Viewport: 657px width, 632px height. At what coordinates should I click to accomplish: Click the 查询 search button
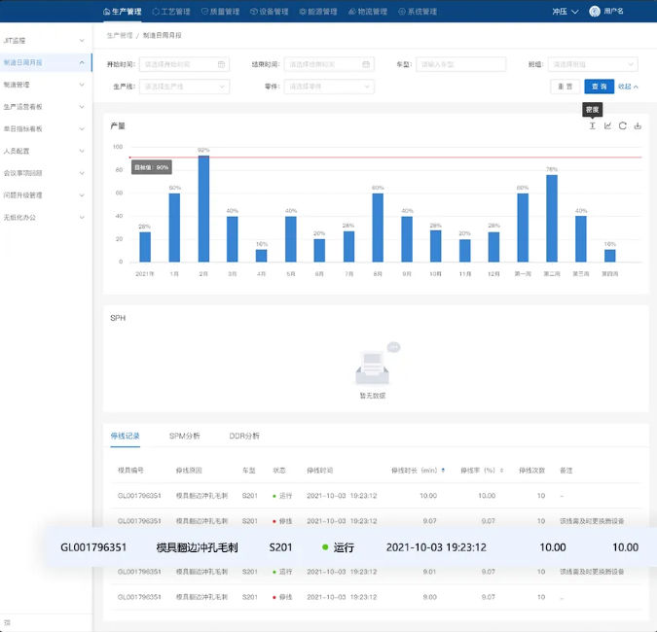pos(599,87)
